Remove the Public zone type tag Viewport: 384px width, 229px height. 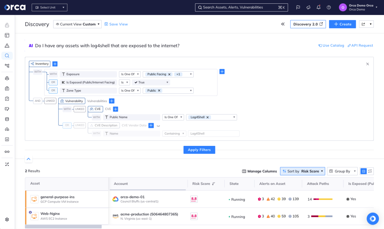pyautogui.click(x=159, y=91)
